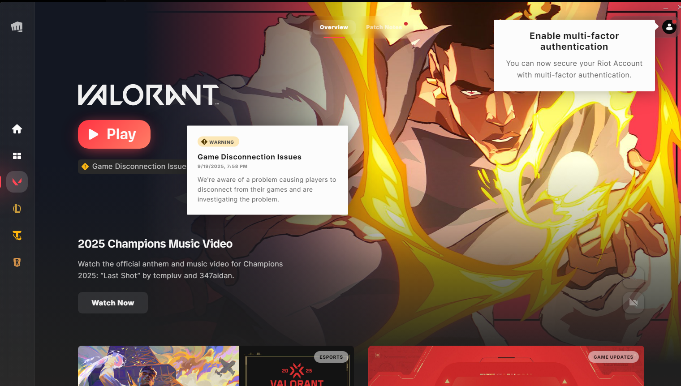Open the games library grid icon
This screenshot has width=681, height=386.
click(x=17, y=156)
